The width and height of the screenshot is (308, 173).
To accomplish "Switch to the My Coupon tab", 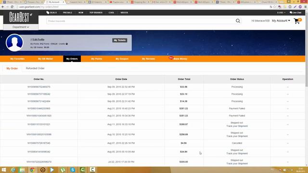I will click(x=122, y=59).
